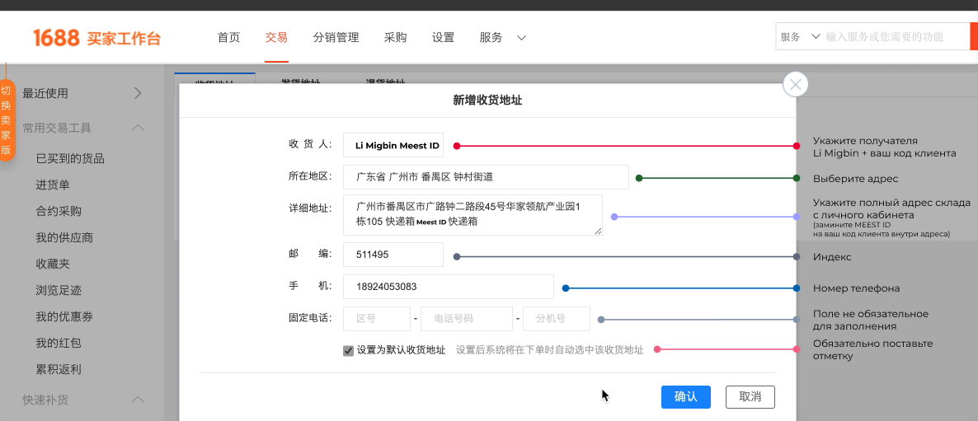Close the 新增收货地址 dialog with X
Screen dimensions: 978x421
(795, 84)
